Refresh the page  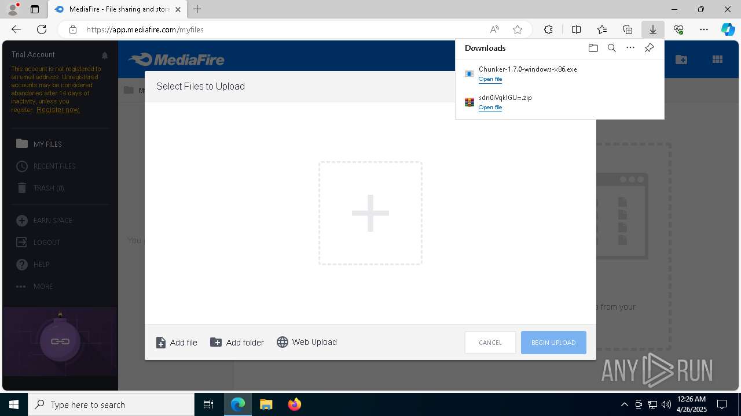point(42,29)
